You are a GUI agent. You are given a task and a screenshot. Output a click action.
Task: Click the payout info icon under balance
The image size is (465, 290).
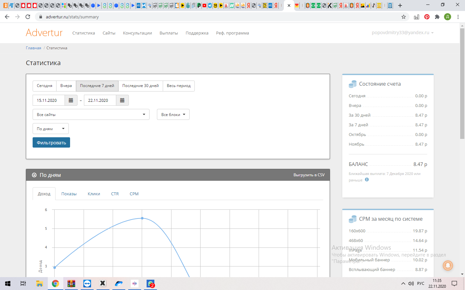click(x=367, y=180)
